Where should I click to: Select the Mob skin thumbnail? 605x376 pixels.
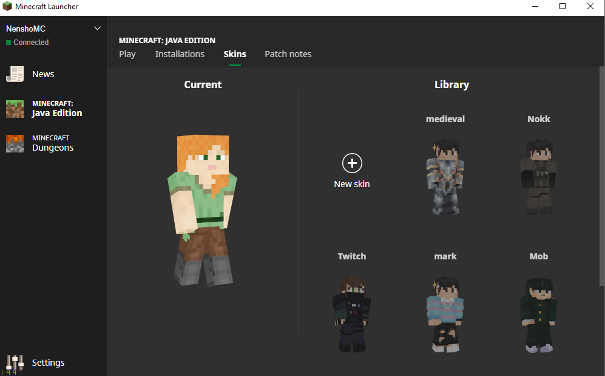(539, 314)
